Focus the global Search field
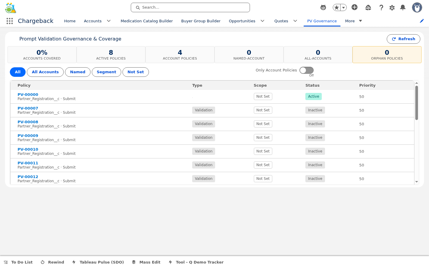 [x=190, y=7]
